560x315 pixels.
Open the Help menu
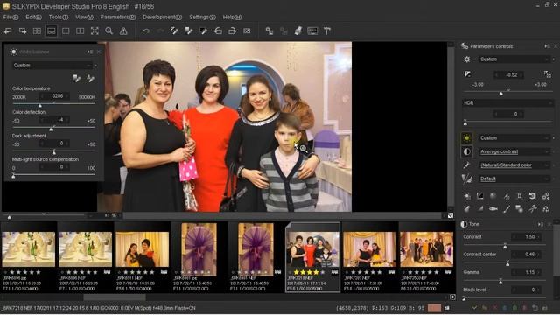232,17
